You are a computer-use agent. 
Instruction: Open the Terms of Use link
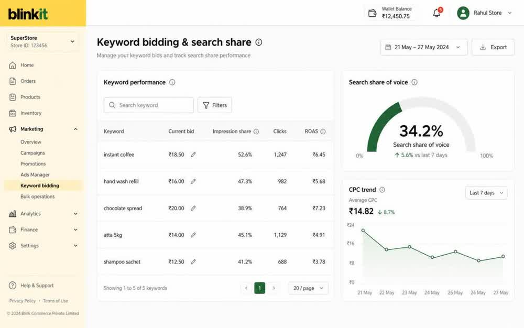point(56,301)
